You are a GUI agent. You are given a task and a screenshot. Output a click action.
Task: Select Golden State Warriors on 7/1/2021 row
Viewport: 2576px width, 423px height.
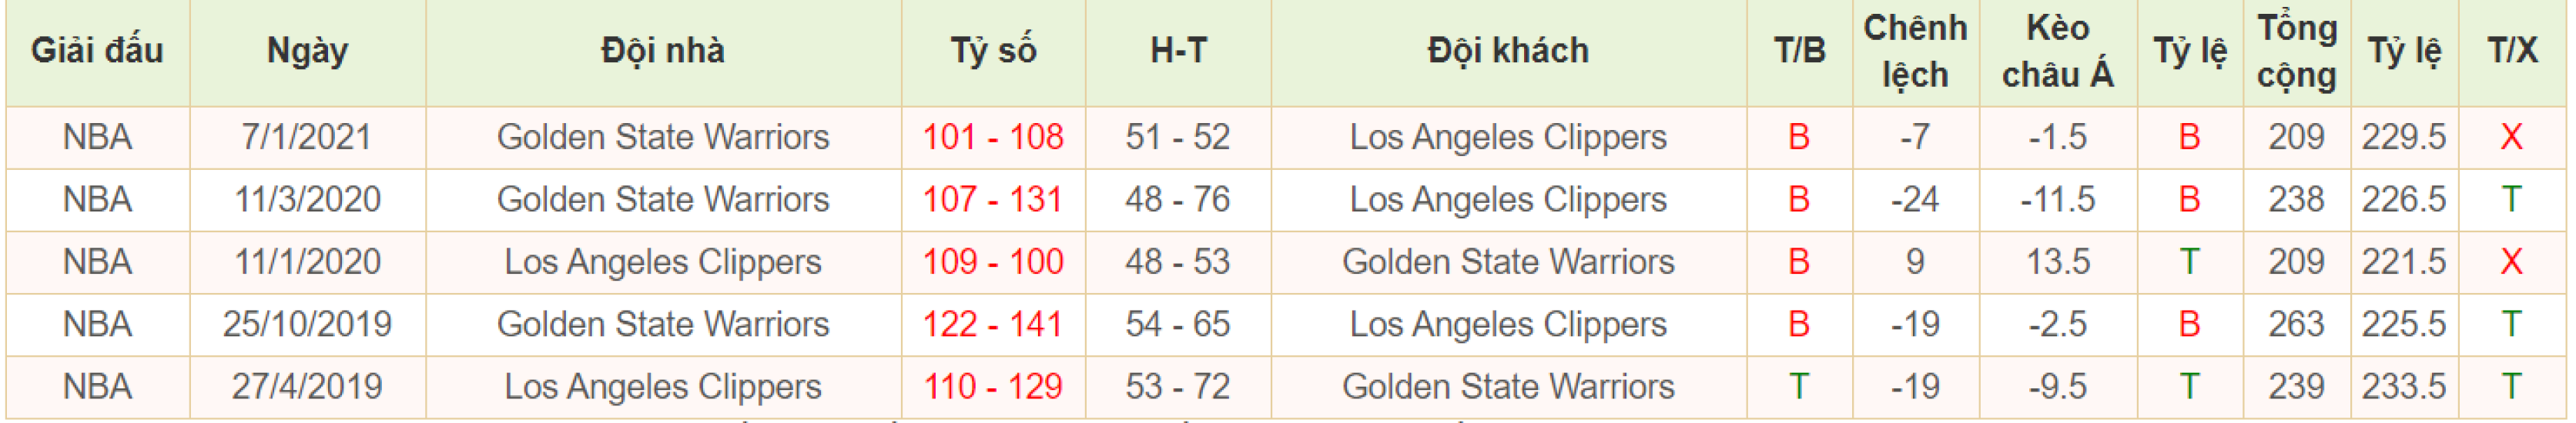tap(663, 137)
